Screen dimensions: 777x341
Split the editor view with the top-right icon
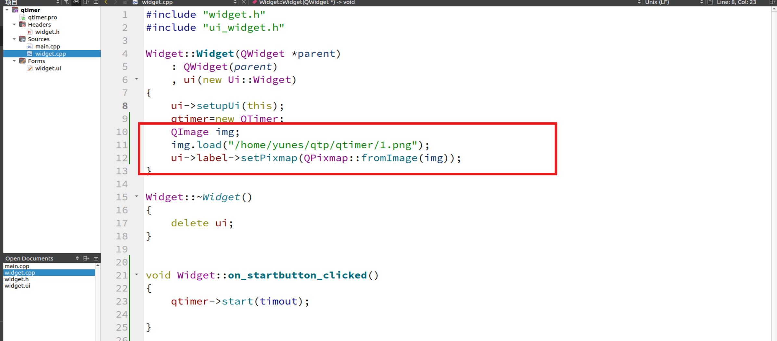(772, 2)
